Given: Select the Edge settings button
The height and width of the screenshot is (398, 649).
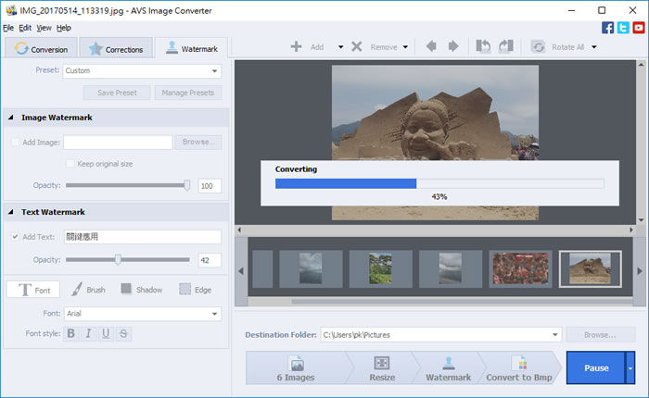Looking at the screenshot, I should pyautogui.click(x=196, y=290).
